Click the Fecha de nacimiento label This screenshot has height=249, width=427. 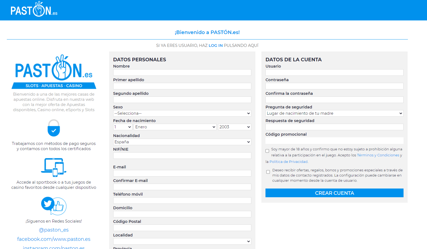pyautogui.click(x=135, y=121)
